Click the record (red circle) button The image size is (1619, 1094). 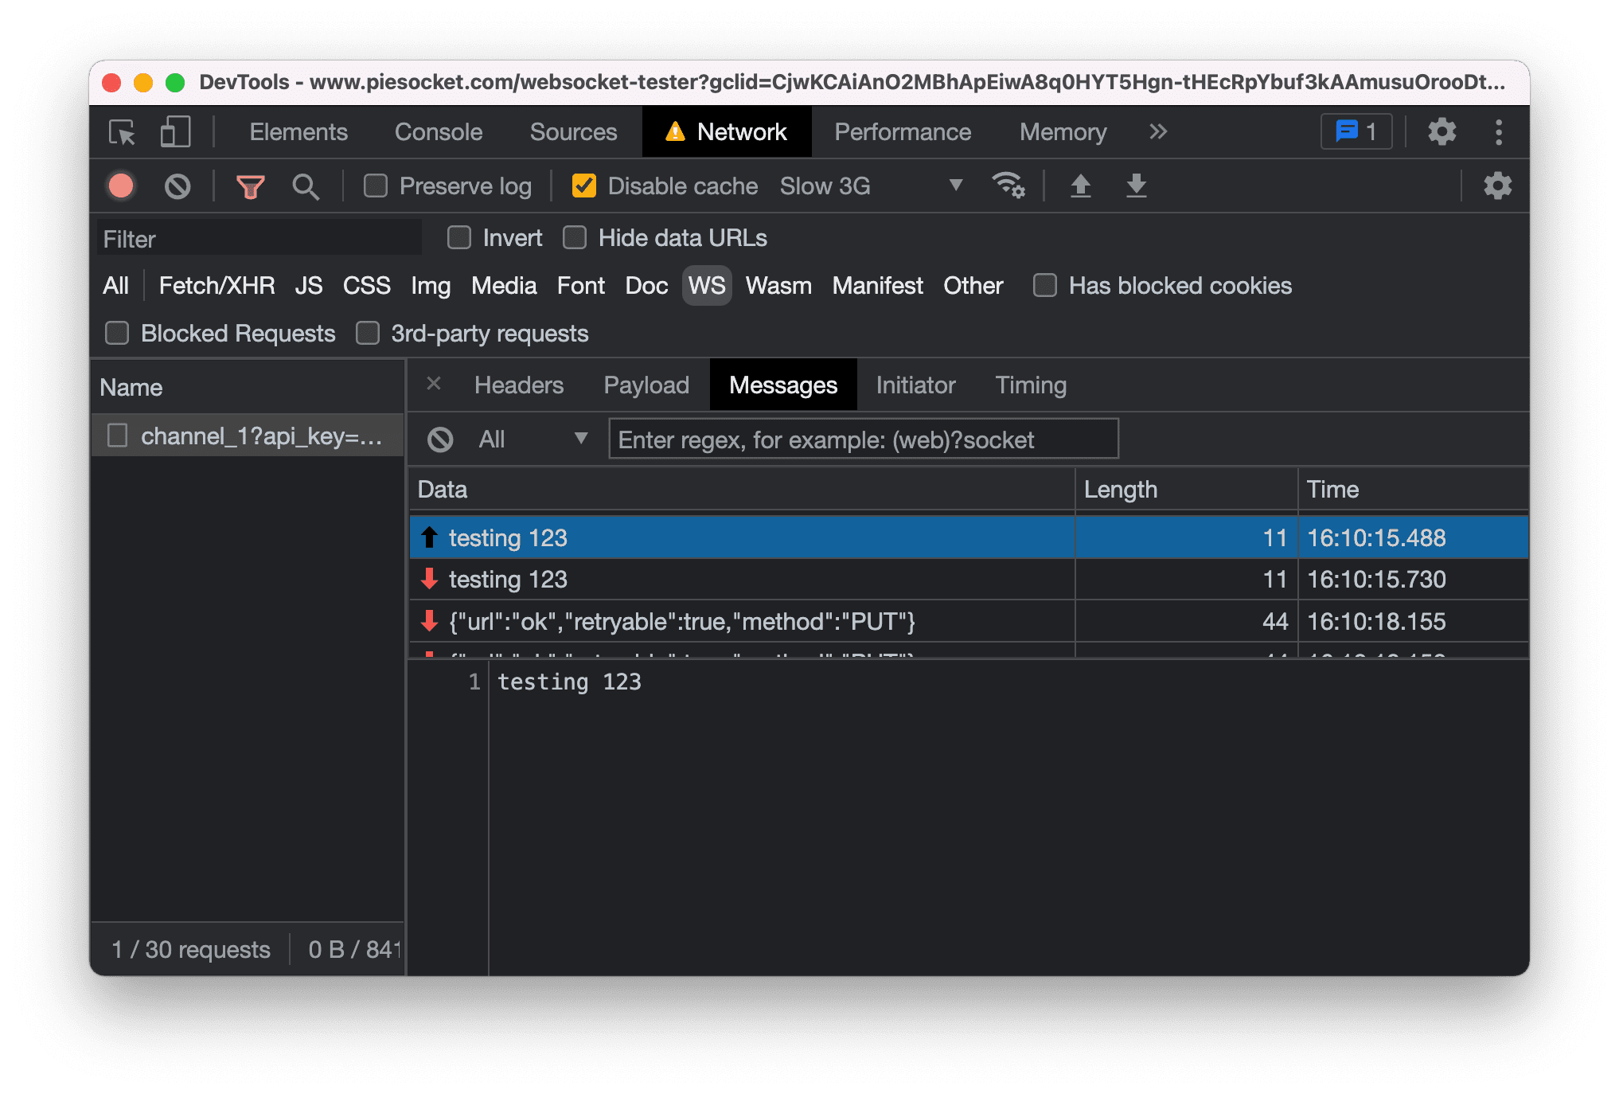click(x=123, y=186)
